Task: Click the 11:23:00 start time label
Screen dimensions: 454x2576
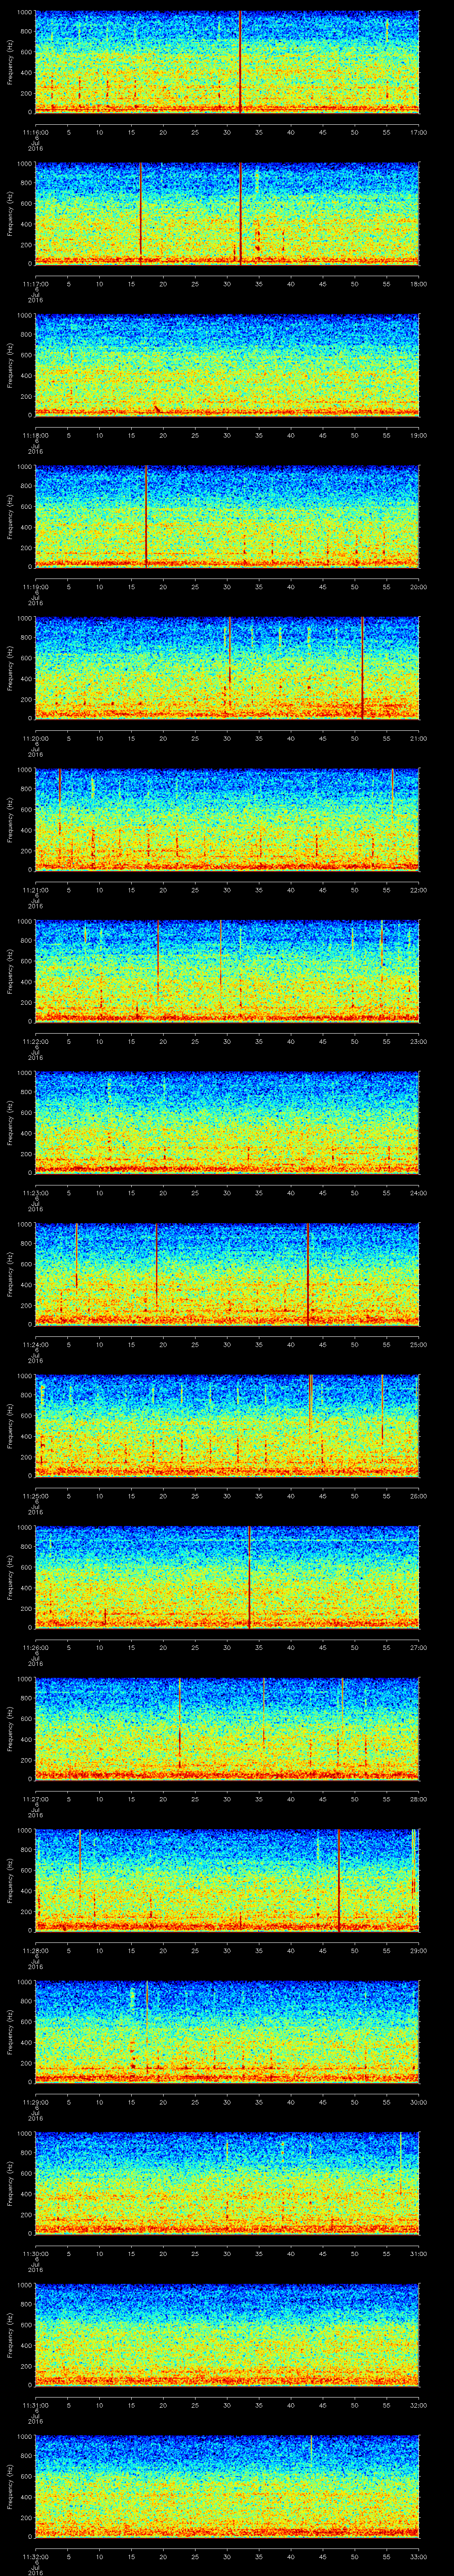Action: (36, 1193)
